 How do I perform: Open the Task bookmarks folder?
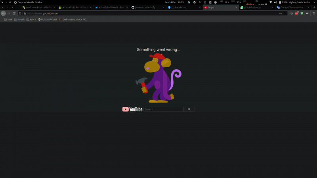[x=8, y=19]
